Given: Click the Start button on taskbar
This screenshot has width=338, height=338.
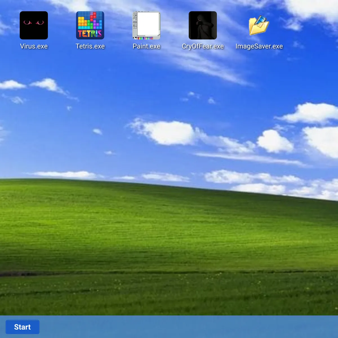Looking at the screenshot, I should pyautogui.click(x=23, y=327).
